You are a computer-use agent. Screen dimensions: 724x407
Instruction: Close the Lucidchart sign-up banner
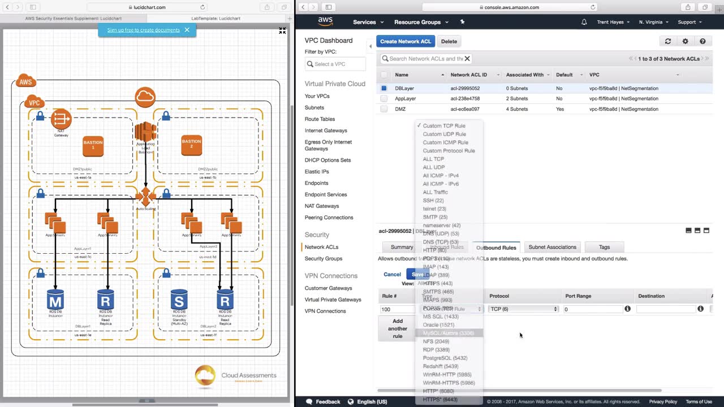click(x=187, y=30)
